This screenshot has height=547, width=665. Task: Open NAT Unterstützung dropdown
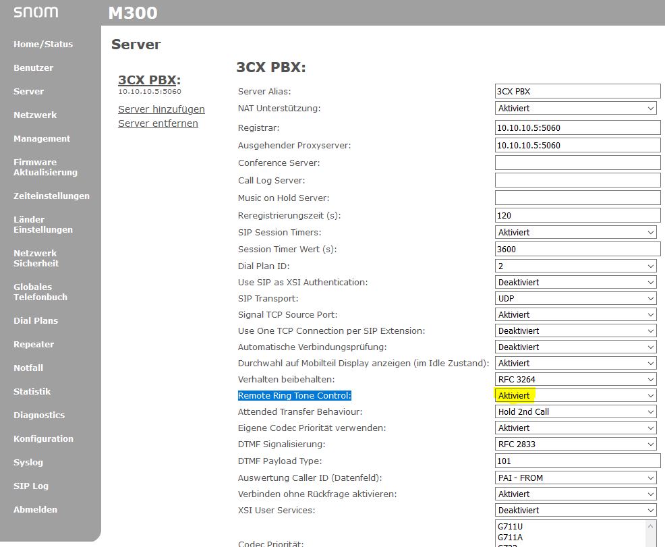[x=576, y=108]
